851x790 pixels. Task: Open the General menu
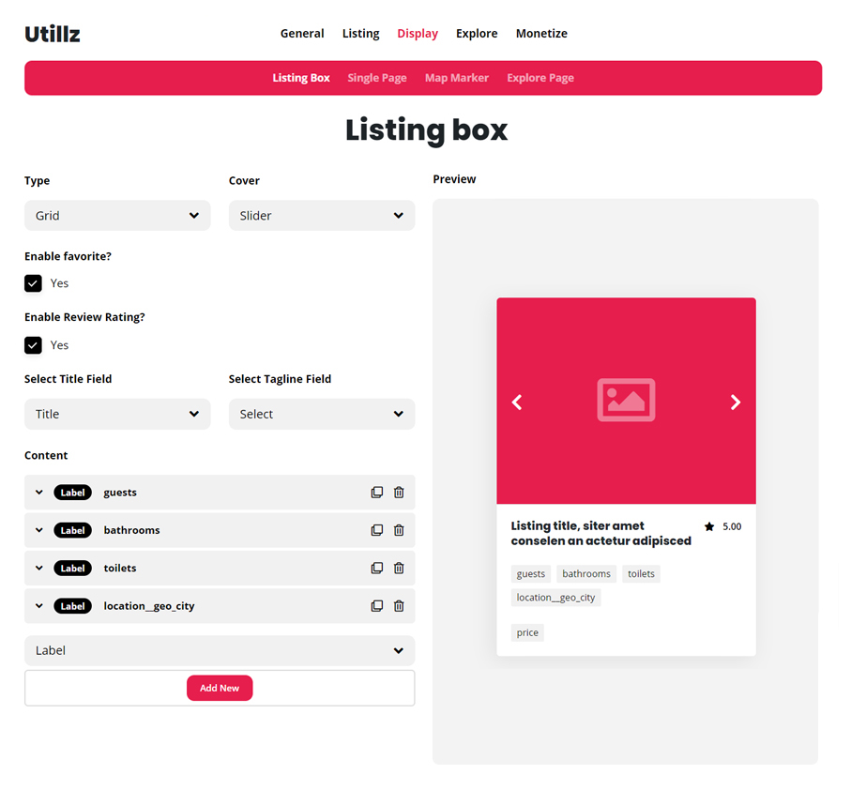point(302,34)
